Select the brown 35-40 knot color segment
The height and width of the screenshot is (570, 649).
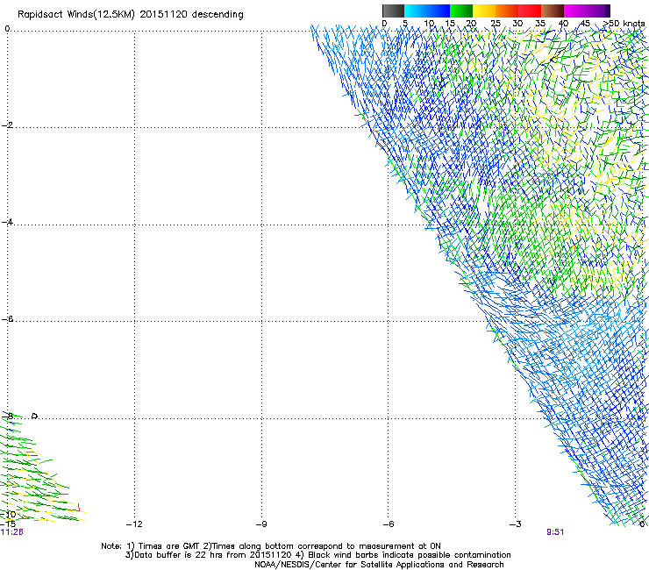click(553, 11)
